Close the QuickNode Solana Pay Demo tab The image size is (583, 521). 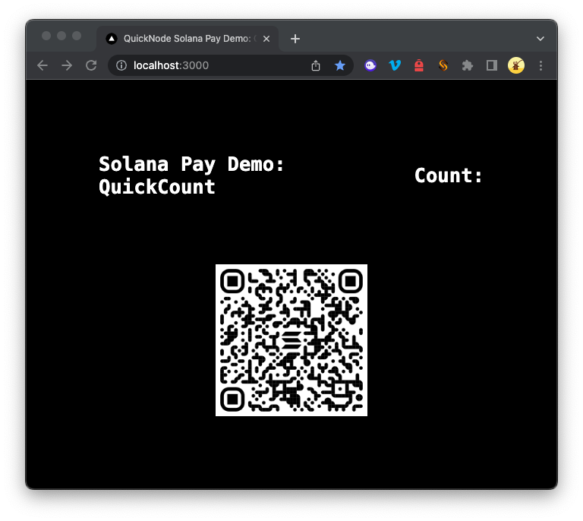pyautogui.click(x=266, y=39)
